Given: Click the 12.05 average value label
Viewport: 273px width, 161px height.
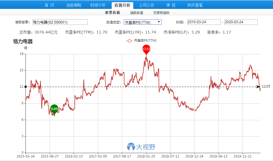Looking at the screenshot, I should 266,86.
